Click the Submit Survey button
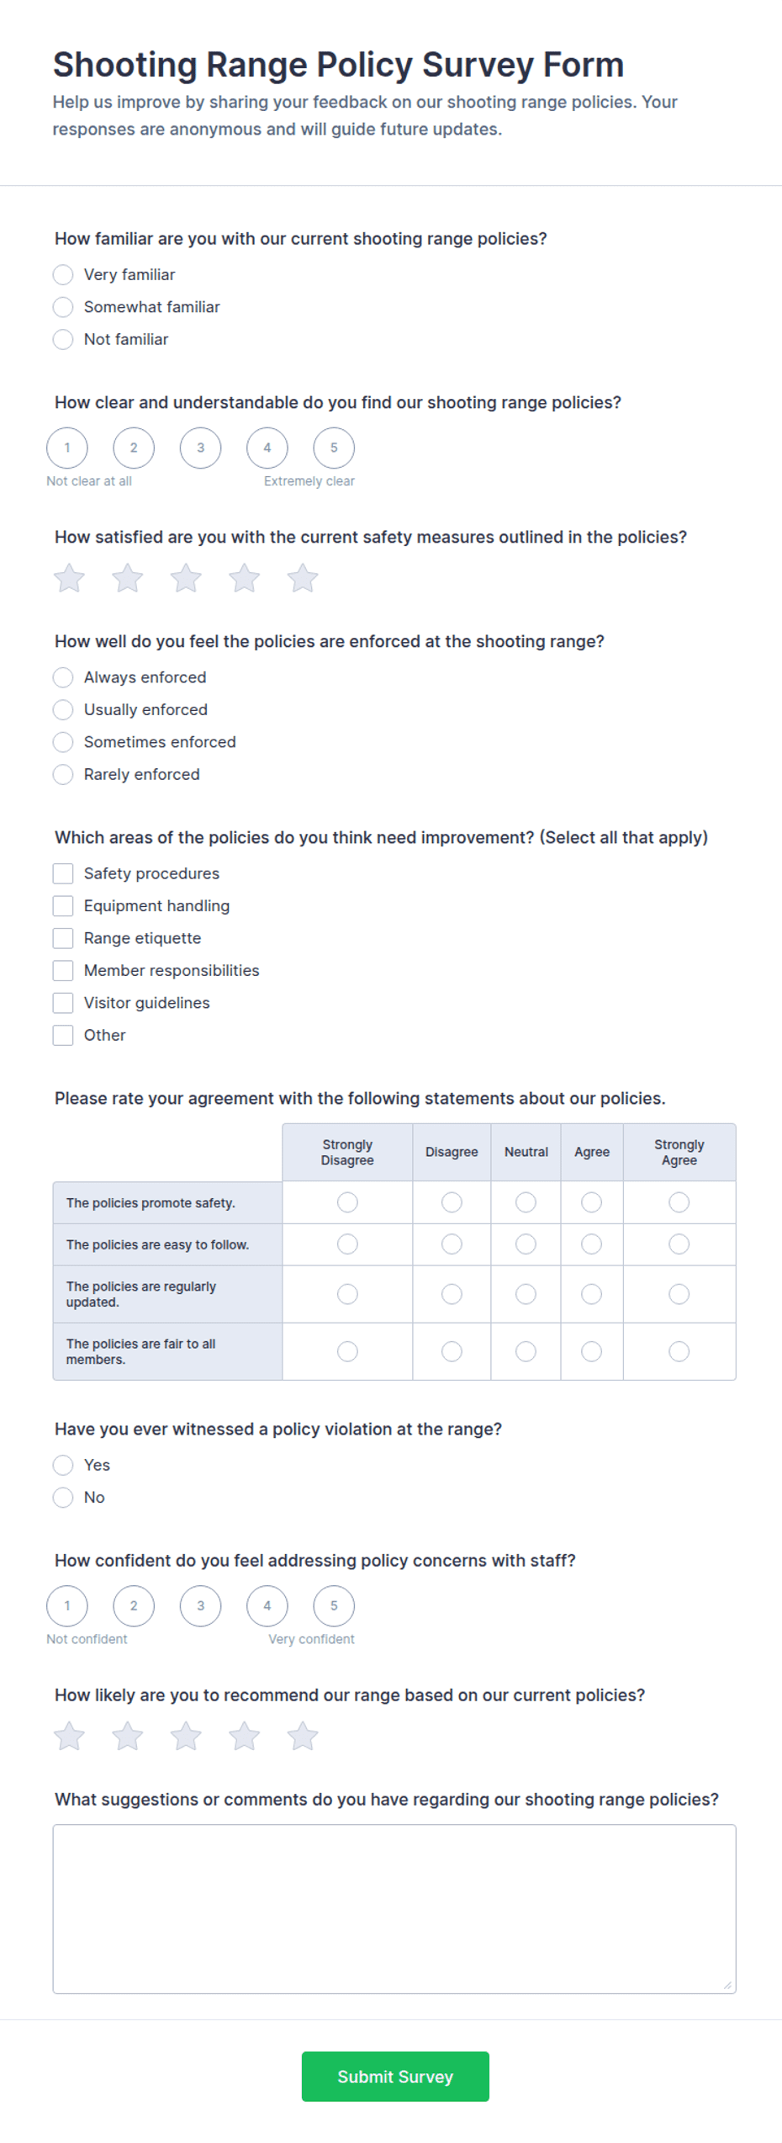The image size is (782, 2143). 395,2076
